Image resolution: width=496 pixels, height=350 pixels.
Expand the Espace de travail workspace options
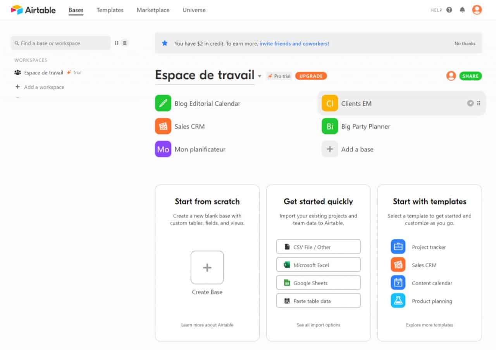tap(260, 76)
